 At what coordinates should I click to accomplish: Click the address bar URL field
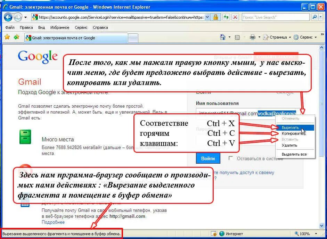pyautogui.click(x=118, y=17)
